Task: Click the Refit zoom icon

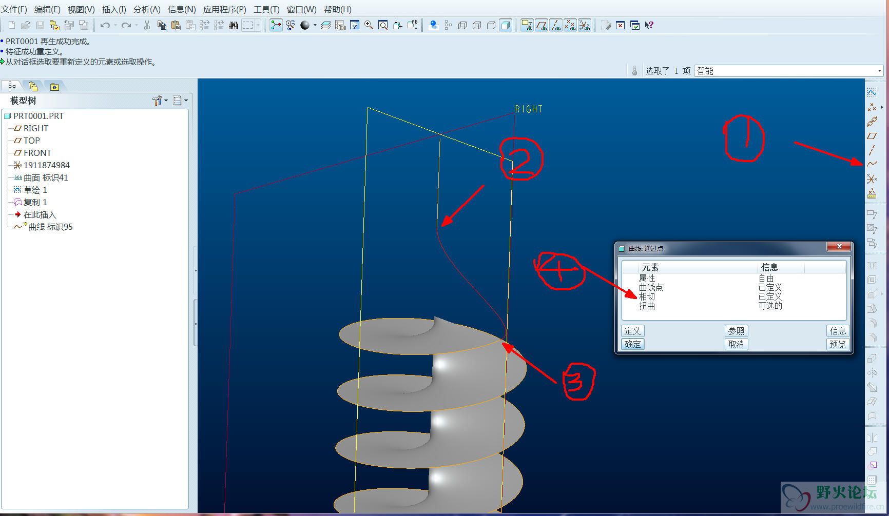Action: (383, 25)
